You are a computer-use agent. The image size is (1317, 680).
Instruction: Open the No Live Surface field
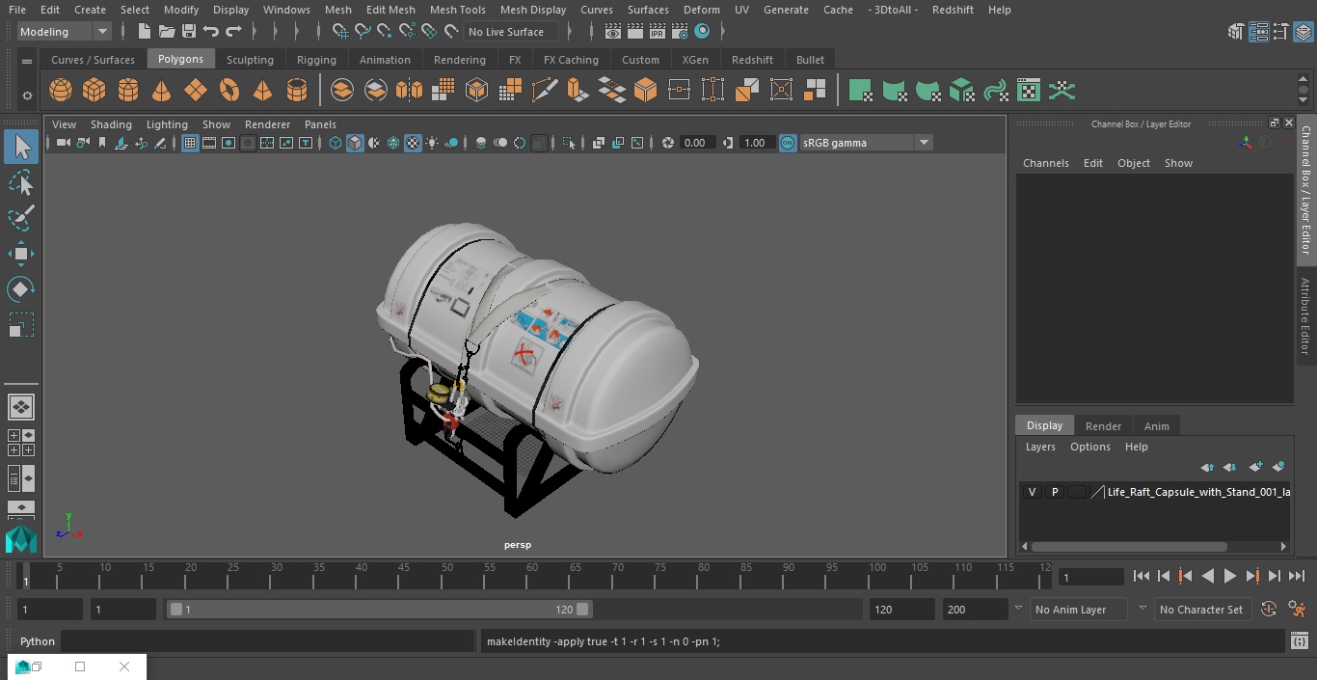pos(511,32)
